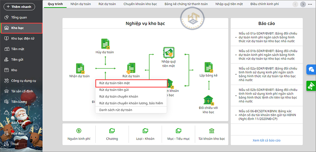Click Xem tất cả báo cáo link
Screen dimensions: 316x152
(266, 140)
